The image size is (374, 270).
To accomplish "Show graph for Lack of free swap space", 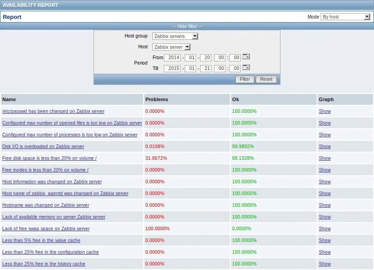I will (x=325, y=228).
